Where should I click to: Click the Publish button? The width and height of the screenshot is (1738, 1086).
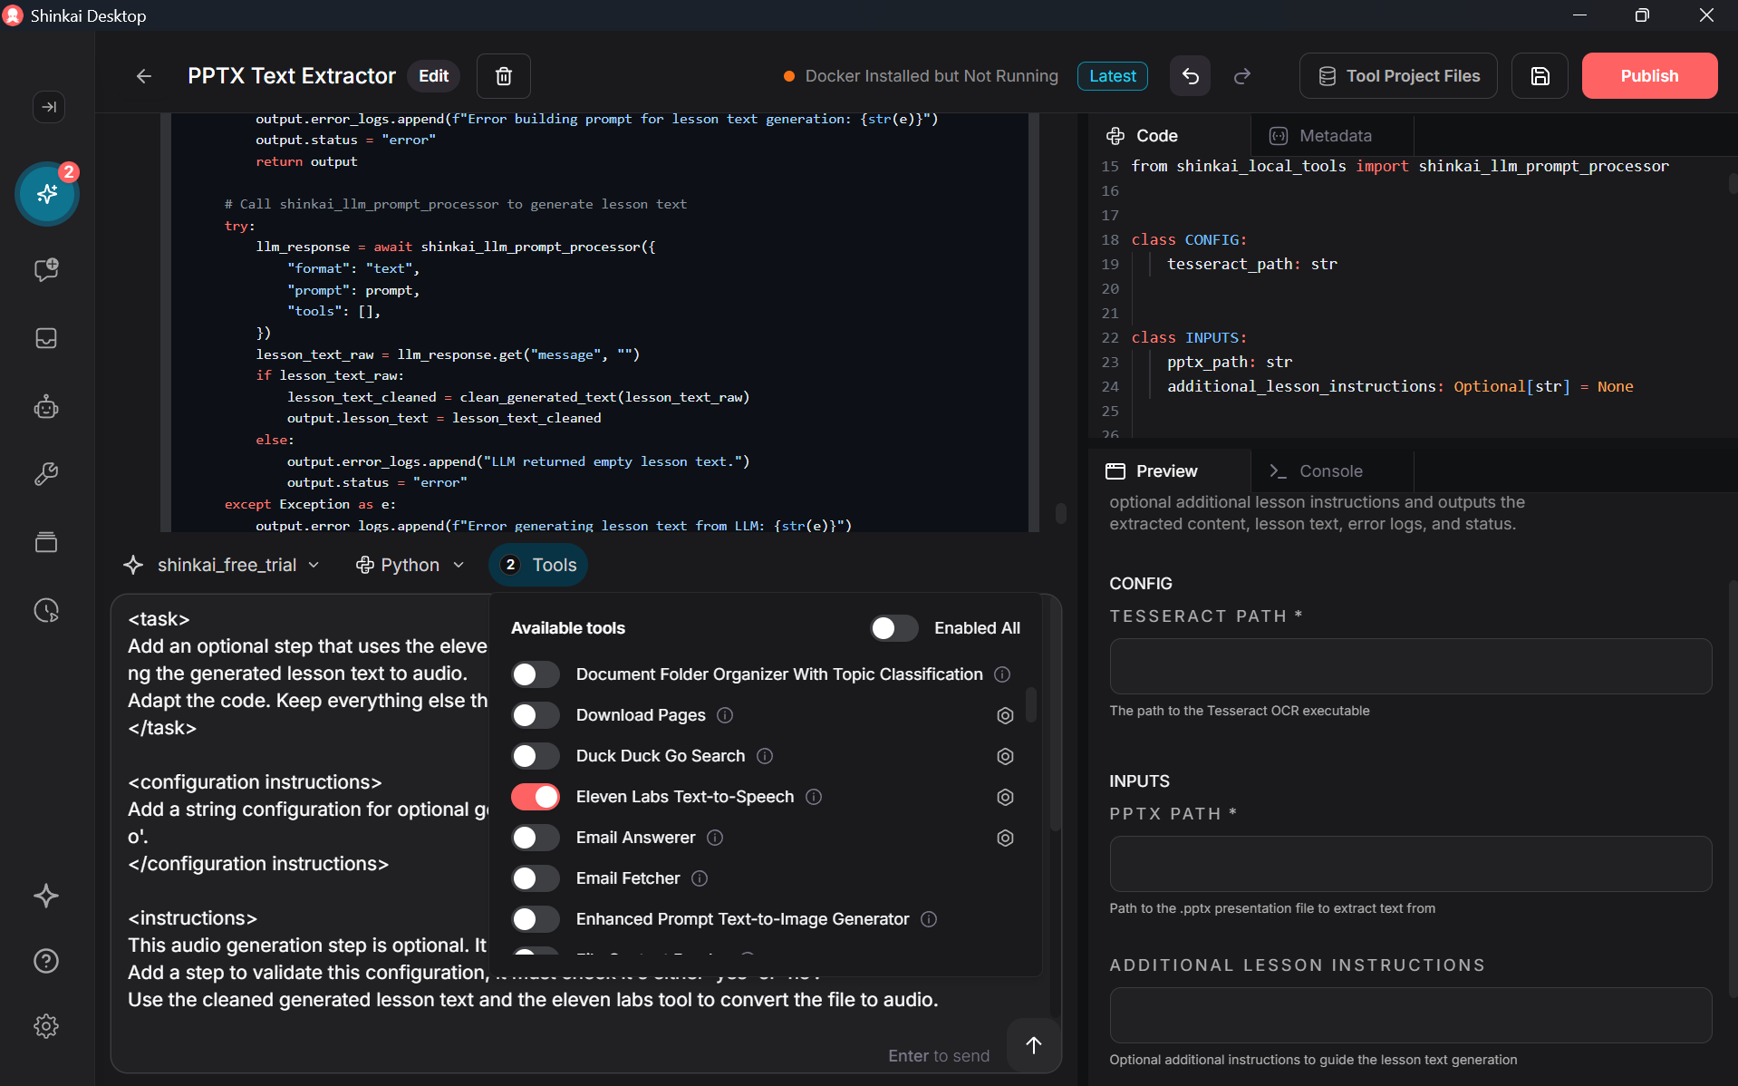1648,76
